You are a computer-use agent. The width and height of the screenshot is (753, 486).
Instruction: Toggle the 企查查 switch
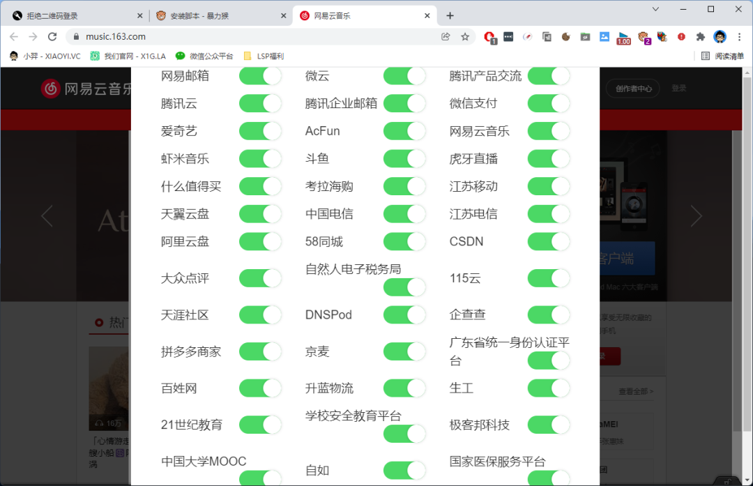point(549,315)
